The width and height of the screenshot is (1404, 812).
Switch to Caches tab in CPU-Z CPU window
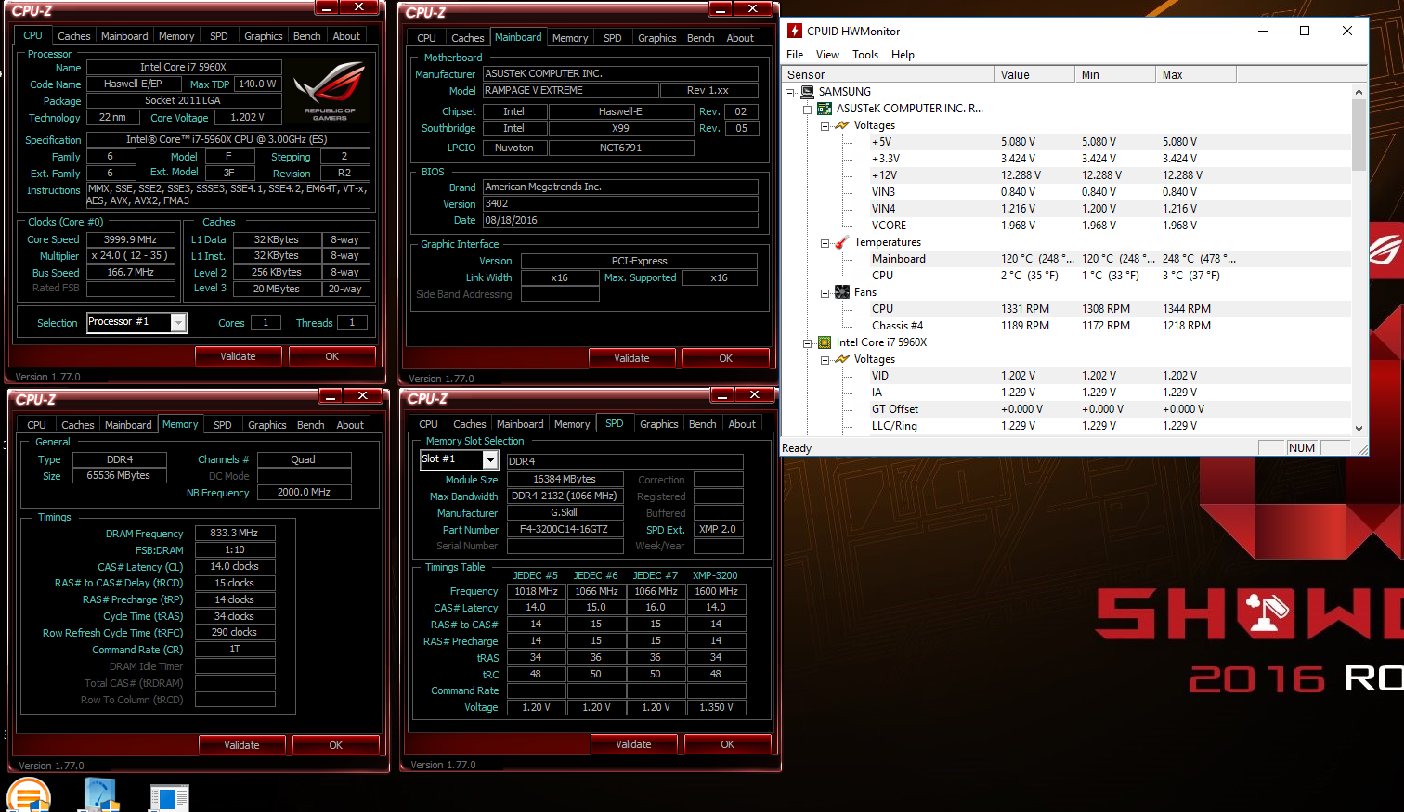74,36
